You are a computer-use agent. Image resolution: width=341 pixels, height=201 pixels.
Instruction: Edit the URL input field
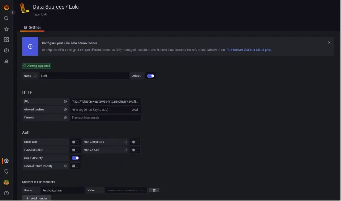(x=105, y=101)
